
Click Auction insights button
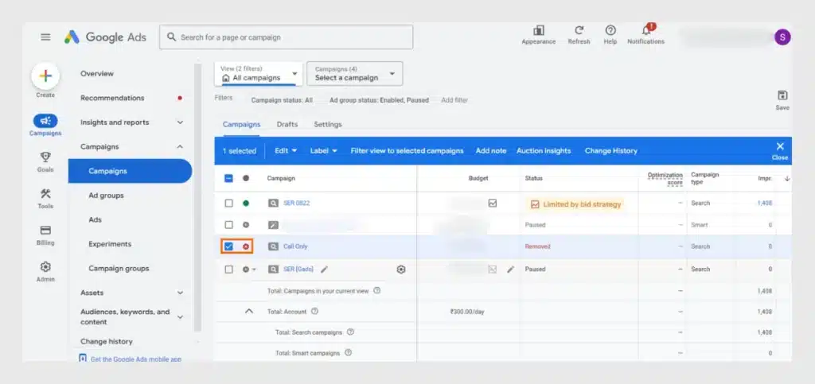(x=544, y=150)
